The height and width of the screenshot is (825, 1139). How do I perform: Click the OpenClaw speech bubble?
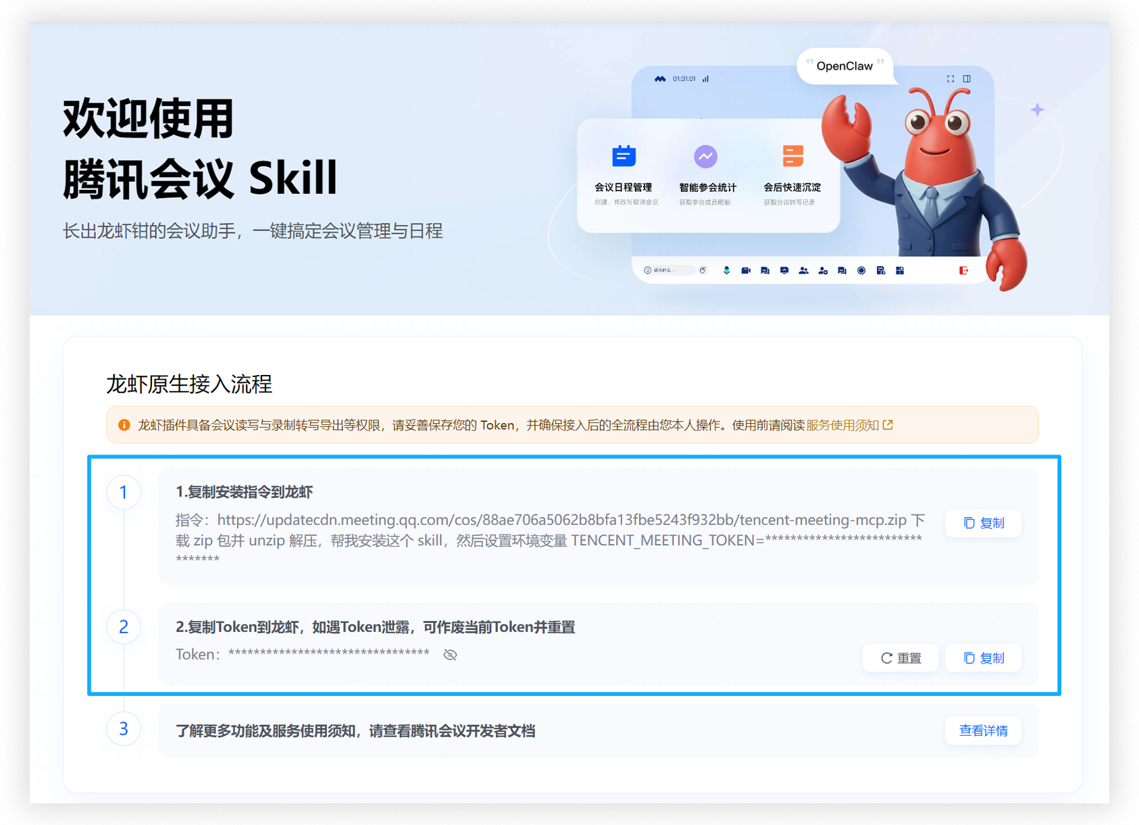click(x=845, y=66)
